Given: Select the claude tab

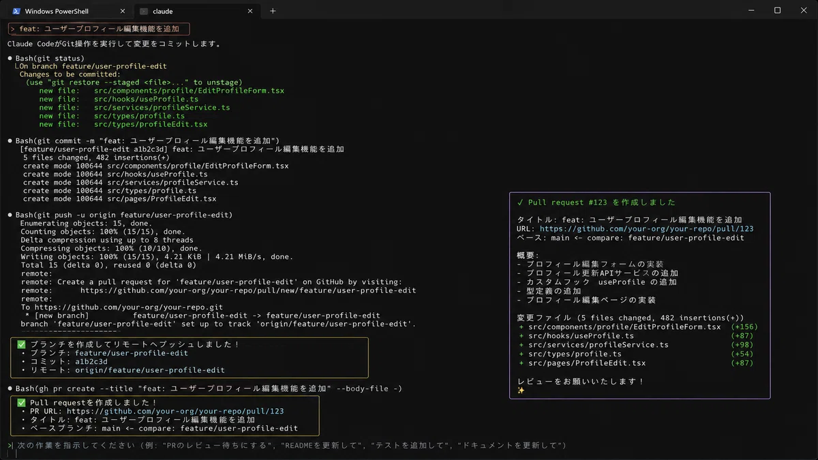Looking at the screenshot, I should pos(196,11).
